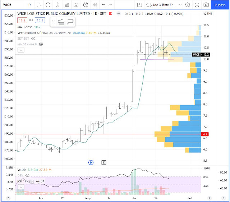Click the blue Publish button
Image resolution: width=230 pixels, height=202 pixels.
tap(220, 5)
